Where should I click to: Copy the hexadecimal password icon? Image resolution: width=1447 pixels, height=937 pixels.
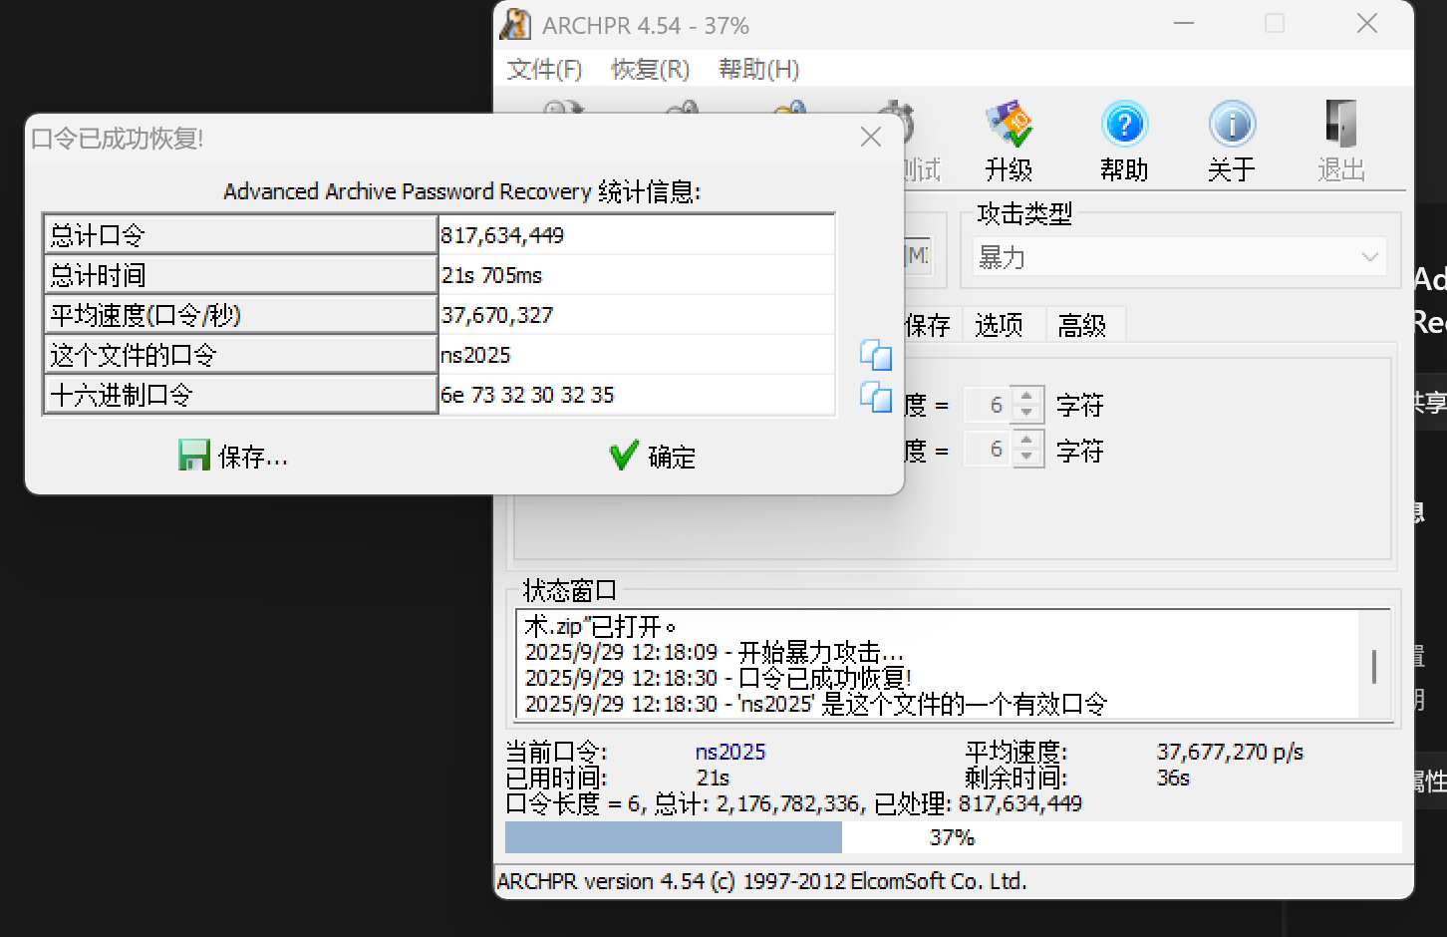pyautogui.click(x=875, y=397)
